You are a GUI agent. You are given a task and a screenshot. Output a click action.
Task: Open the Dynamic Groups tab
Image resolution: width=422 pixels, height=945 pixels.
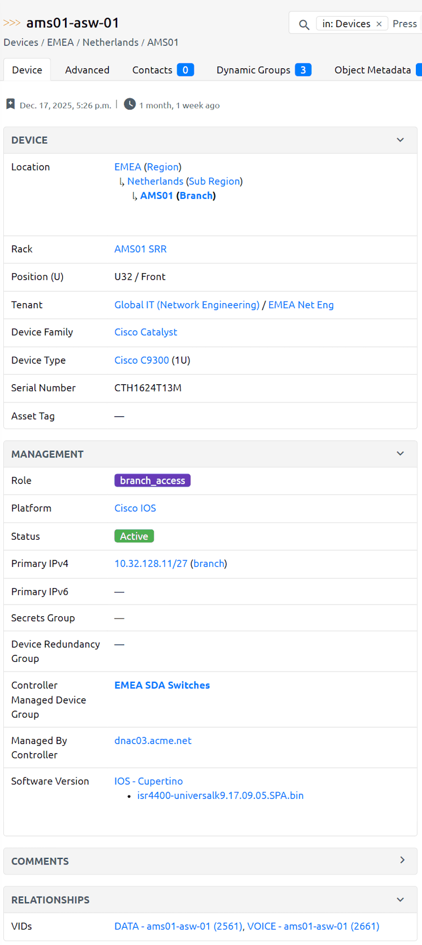(263, 70)
